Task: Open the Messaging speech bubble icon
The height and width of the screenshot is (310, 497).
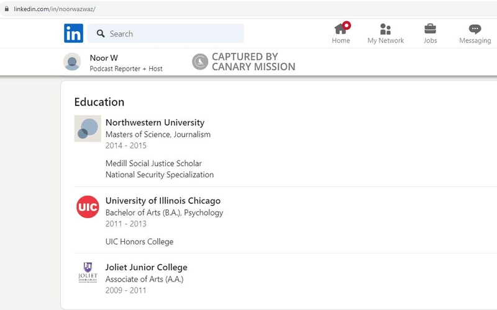Action: coord(475,29)
